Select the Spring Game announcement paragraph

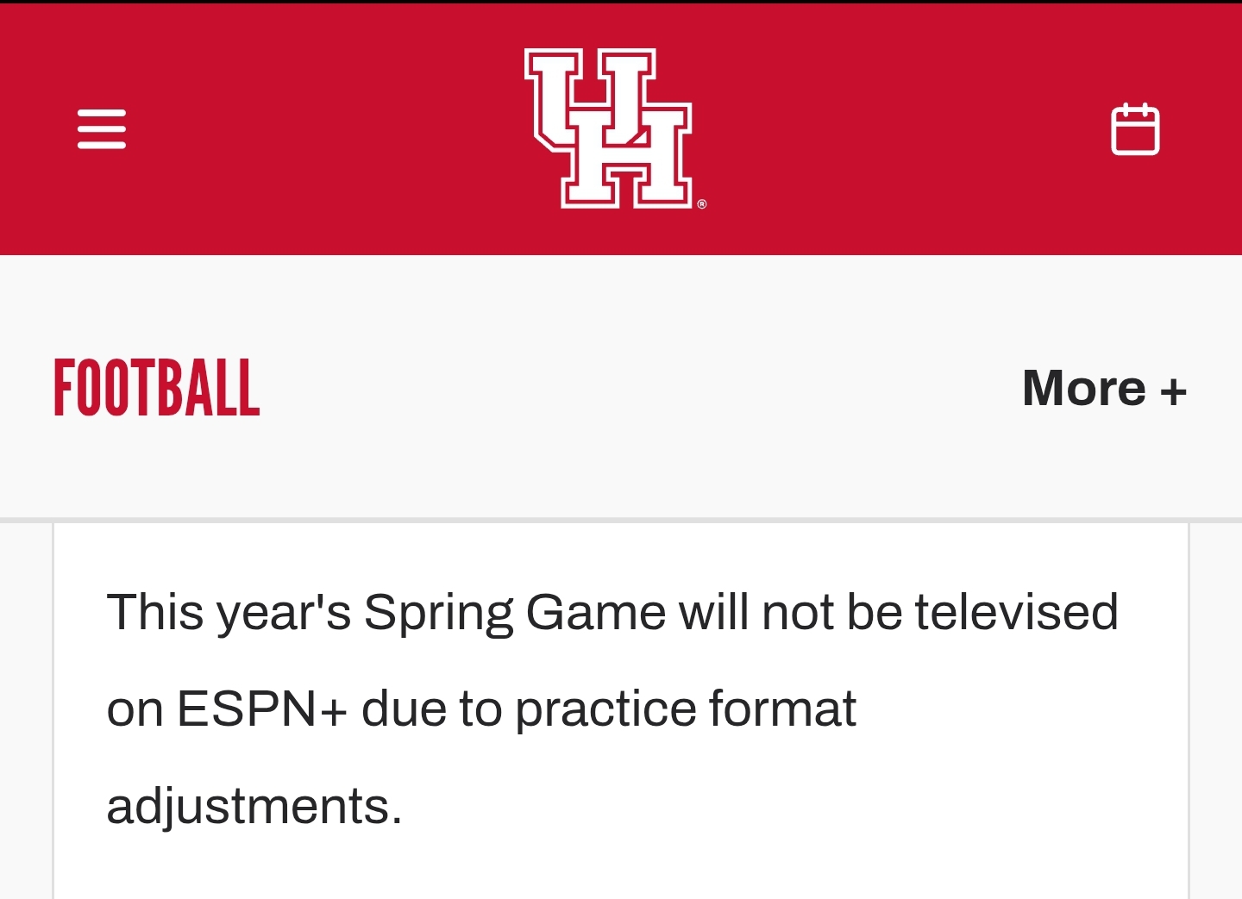point(612,709)
